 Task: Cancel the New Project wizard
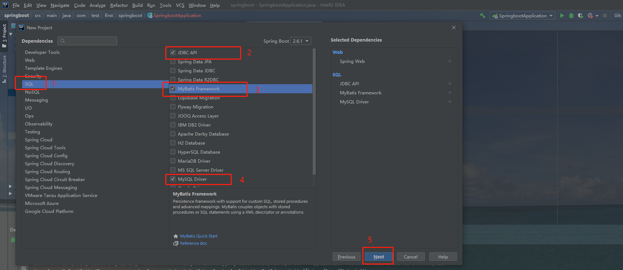click(x=411, y=257)
